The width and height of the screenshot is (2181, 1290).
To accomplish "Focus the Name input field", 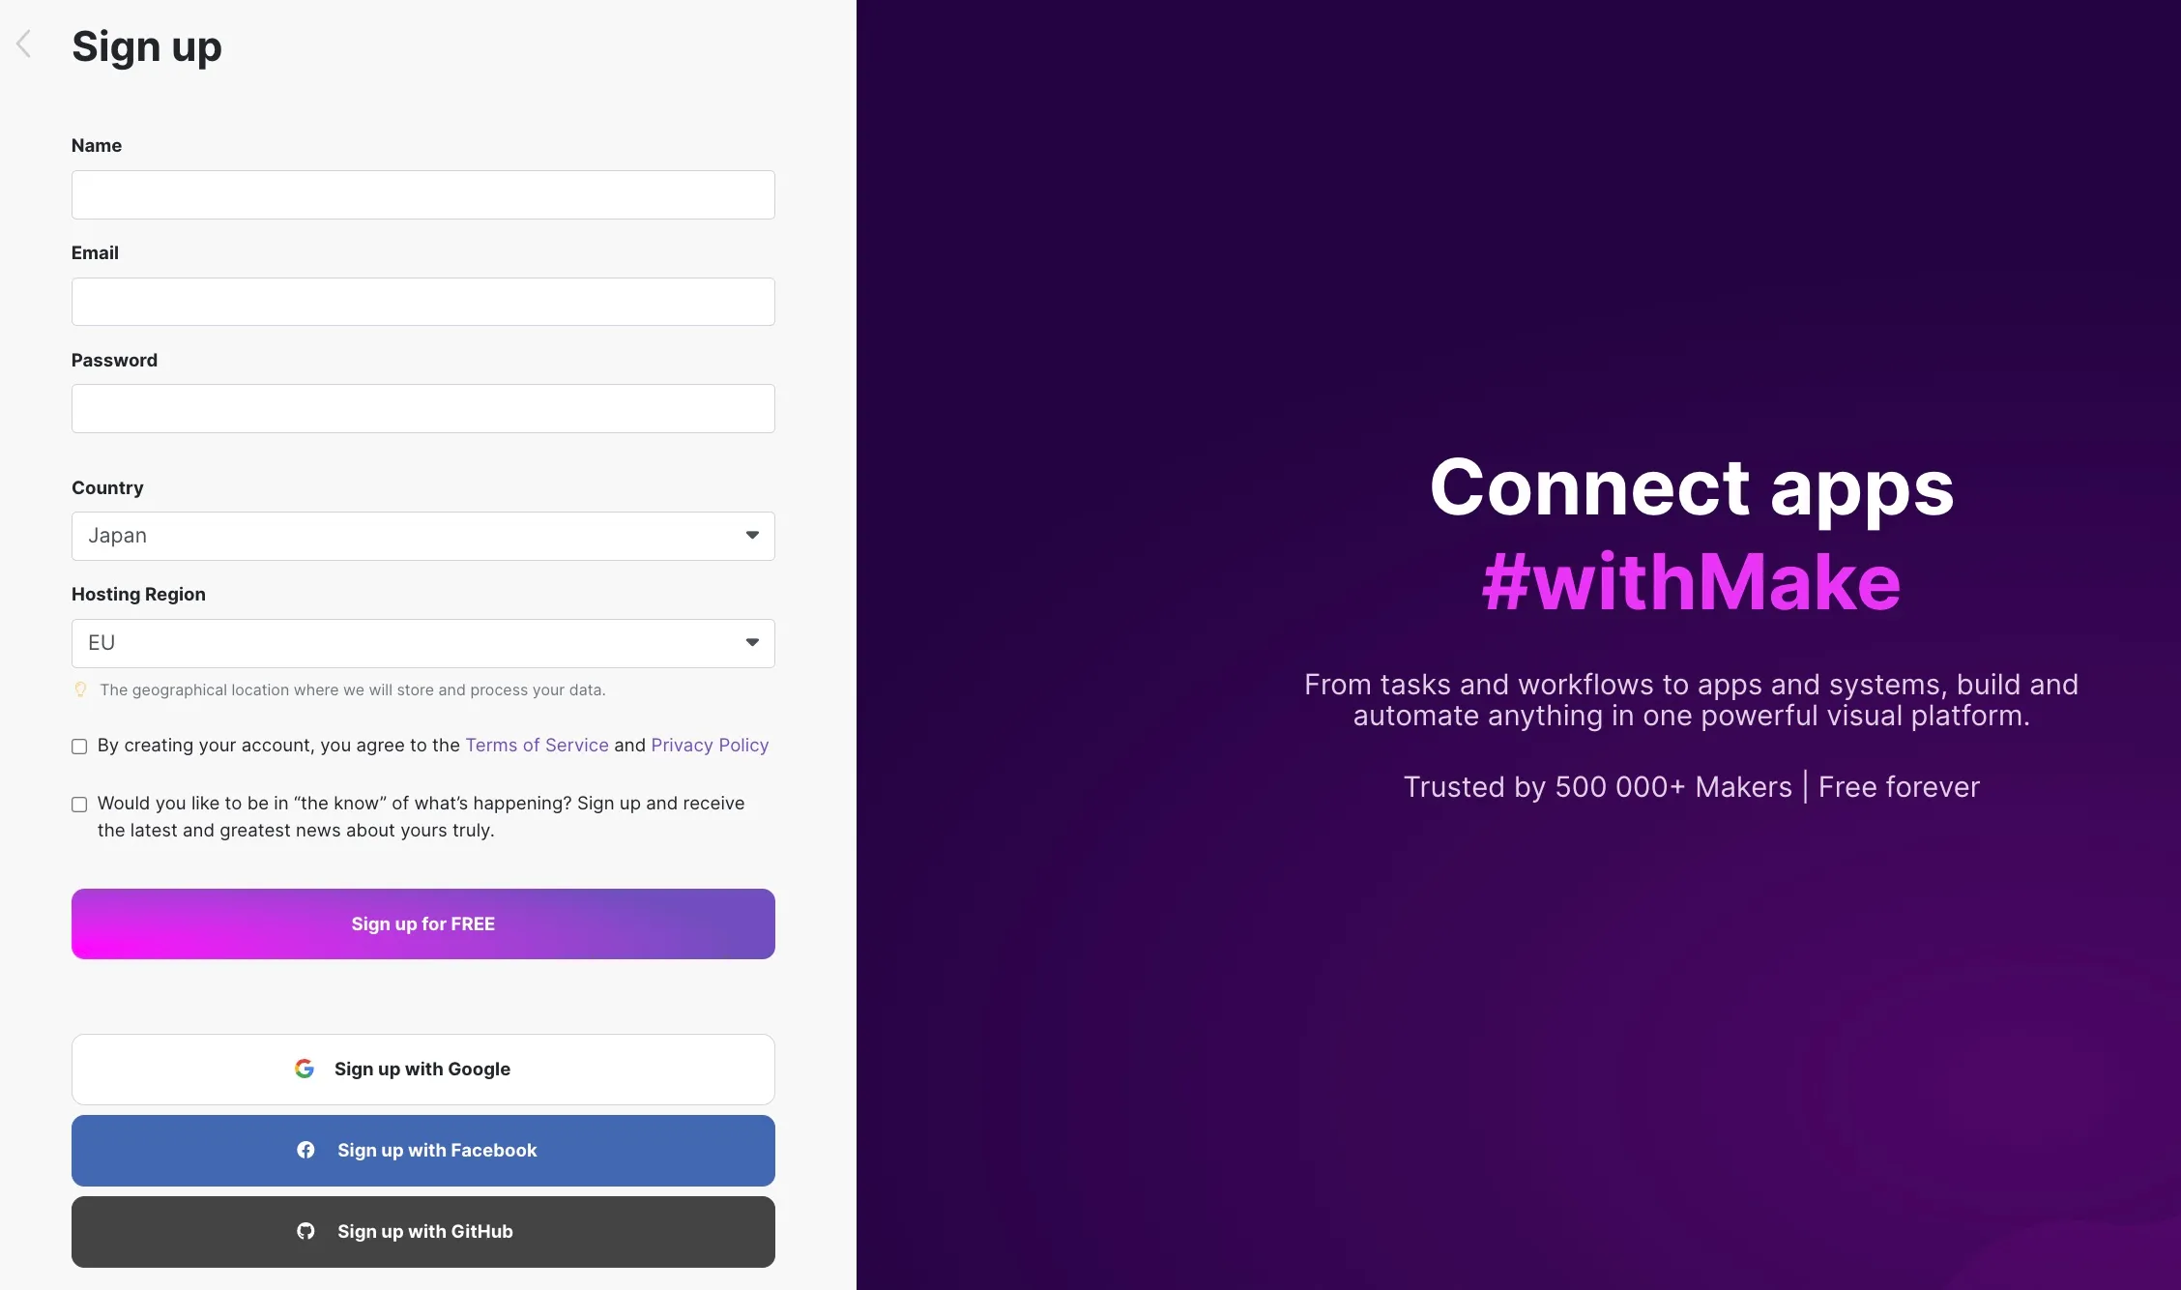I will [x=422, y=194].
